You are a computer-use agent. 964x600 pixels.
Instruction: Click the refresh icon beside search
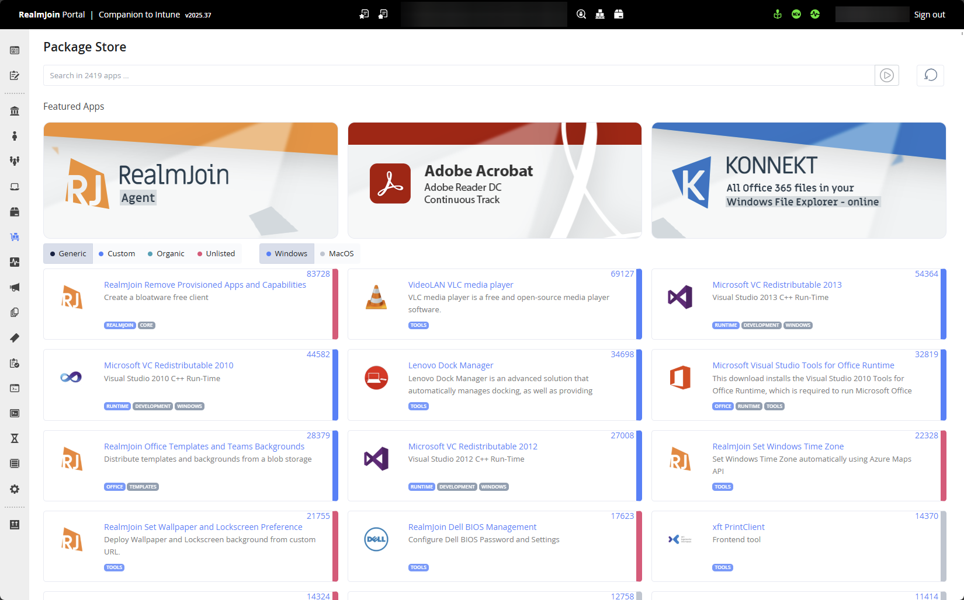pos(930,75)
